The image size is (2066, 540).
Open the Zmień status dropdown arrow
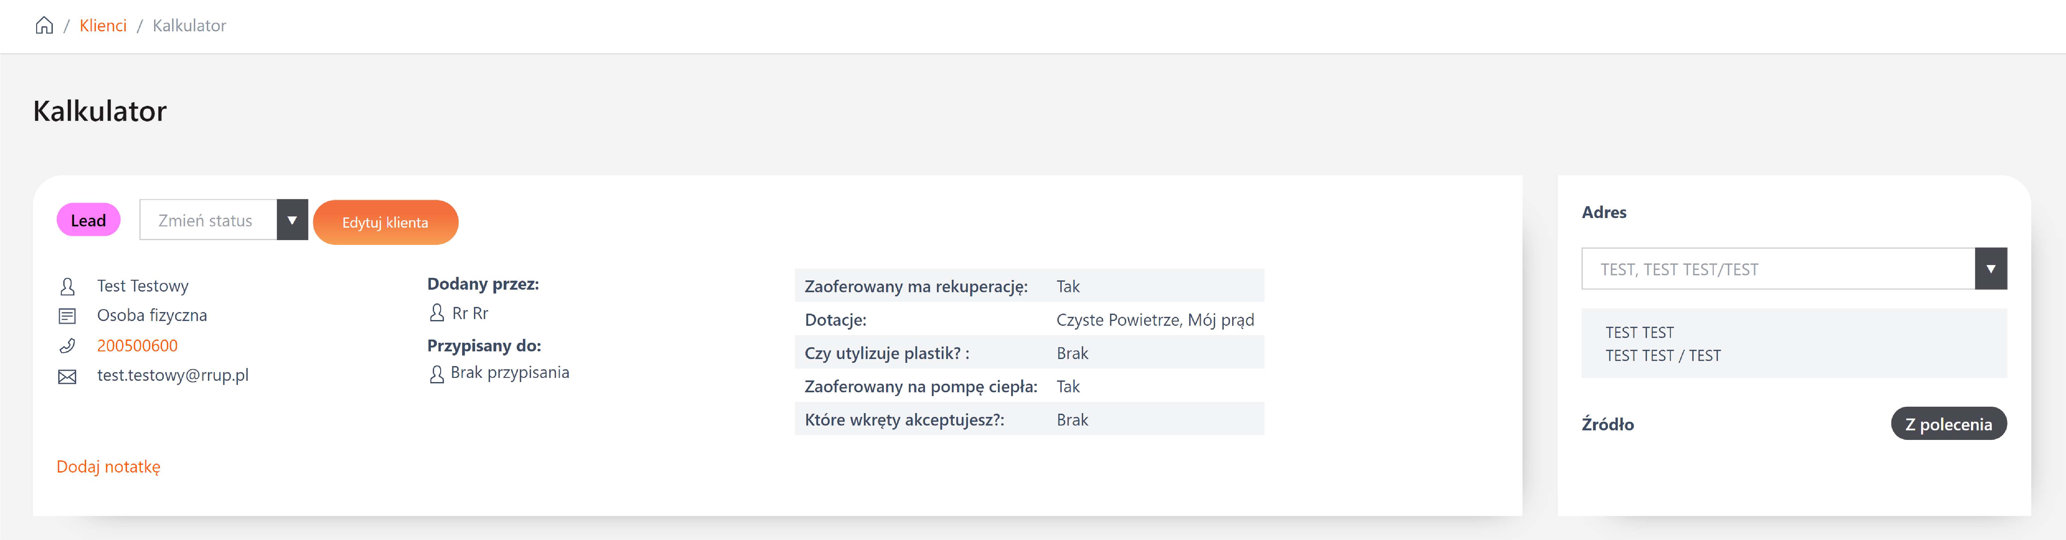292,220
